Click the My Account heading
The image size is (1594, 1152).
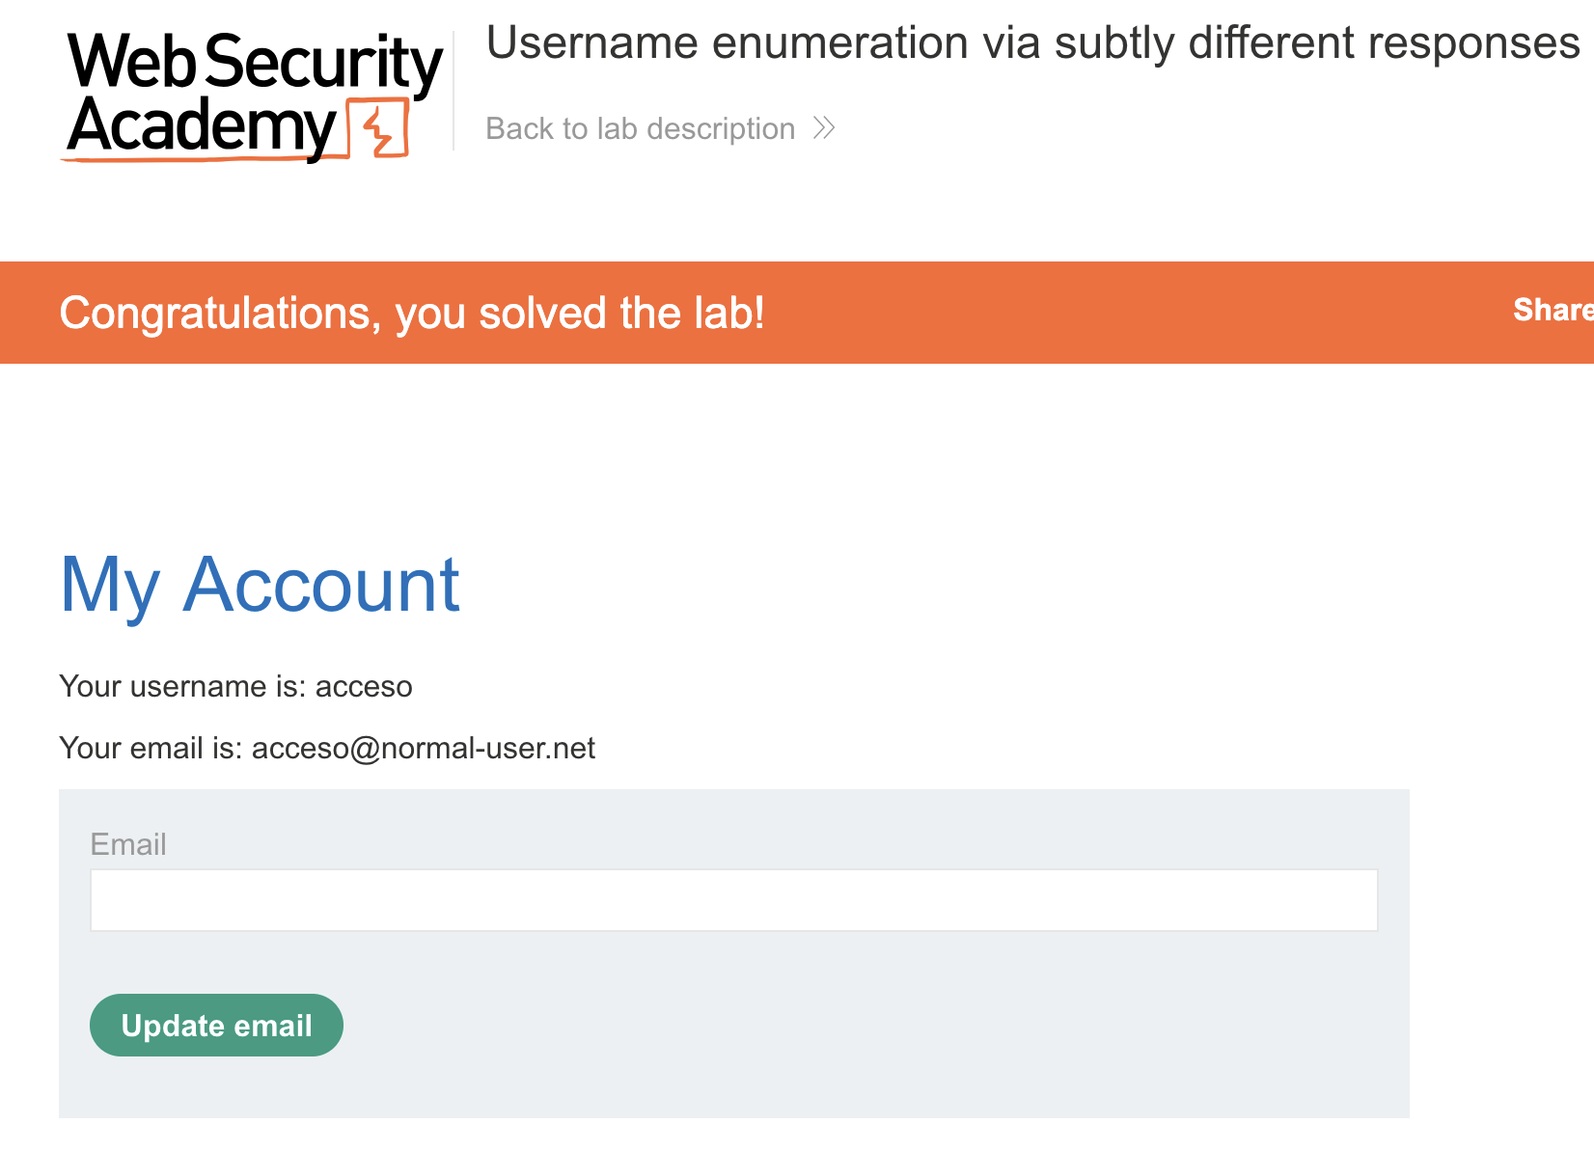point(260,585)
